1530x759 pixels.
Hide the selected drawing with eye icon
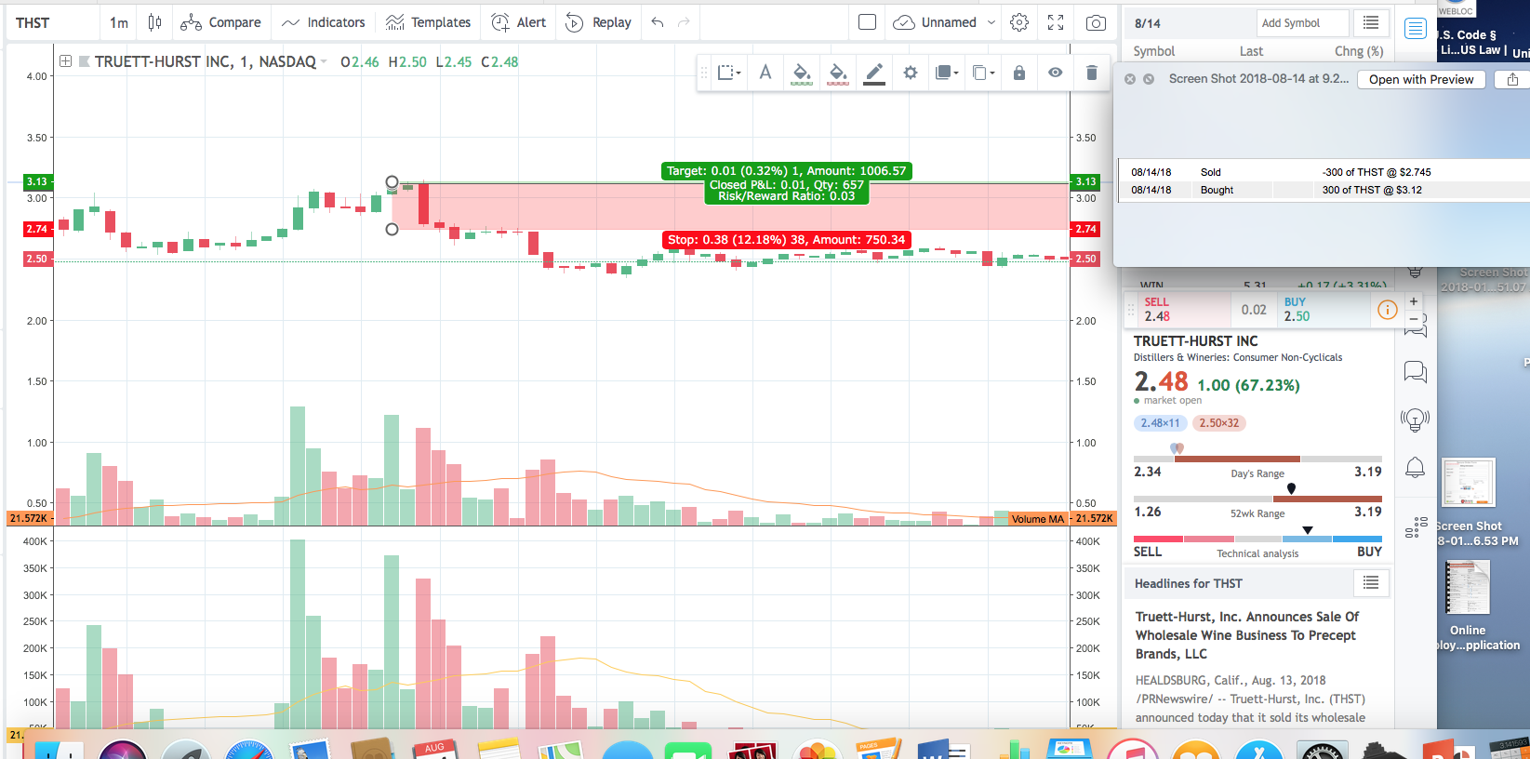(1056, 73)
